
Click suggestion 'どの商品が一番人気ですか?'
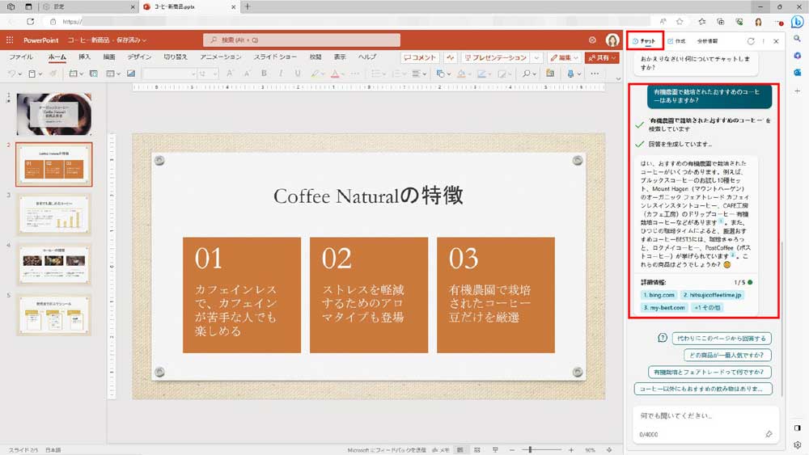click(727, 355)
